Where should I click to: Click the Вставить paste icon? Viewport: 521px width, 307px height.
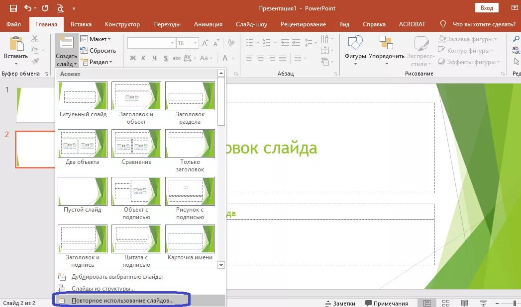[x=16, y=44]
